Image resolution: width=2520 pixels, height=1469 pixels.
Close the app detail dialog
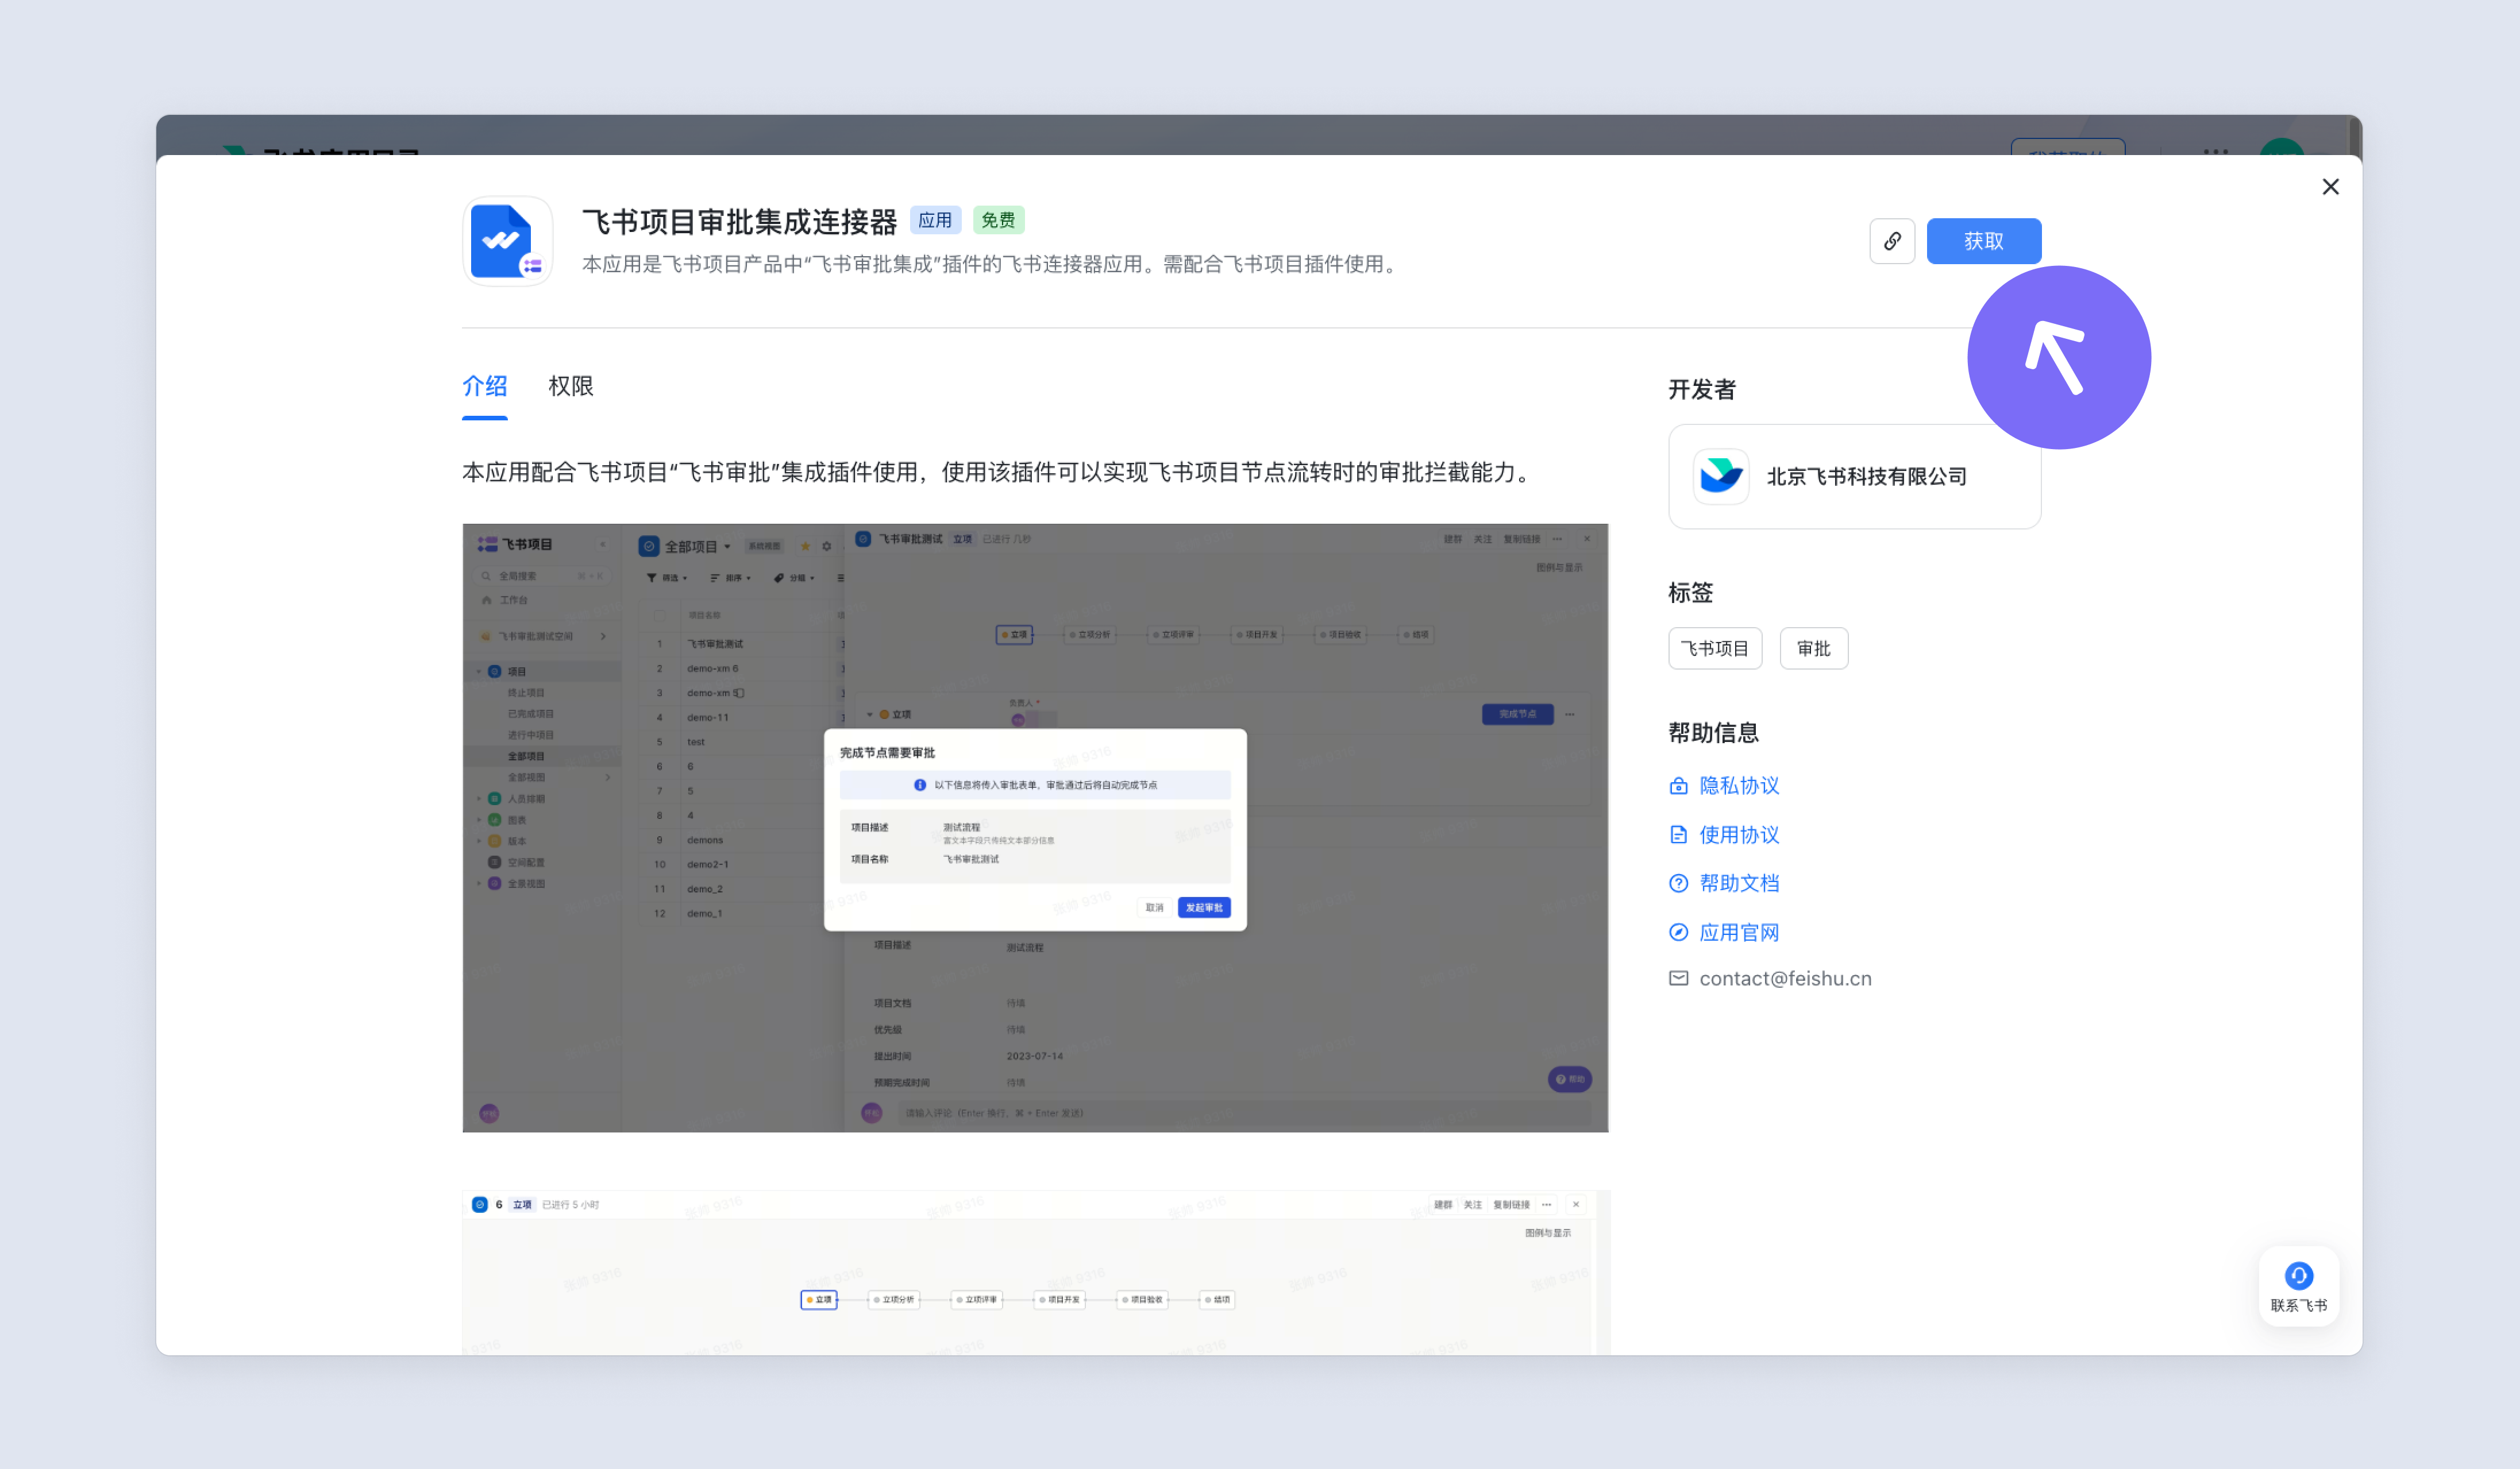pos(2330,187)
